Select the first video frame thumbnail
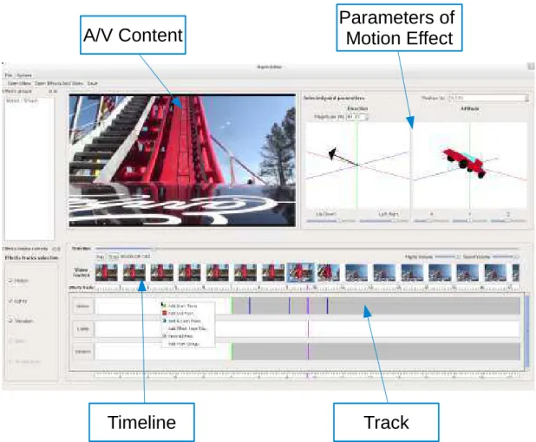 pos(107,273)
